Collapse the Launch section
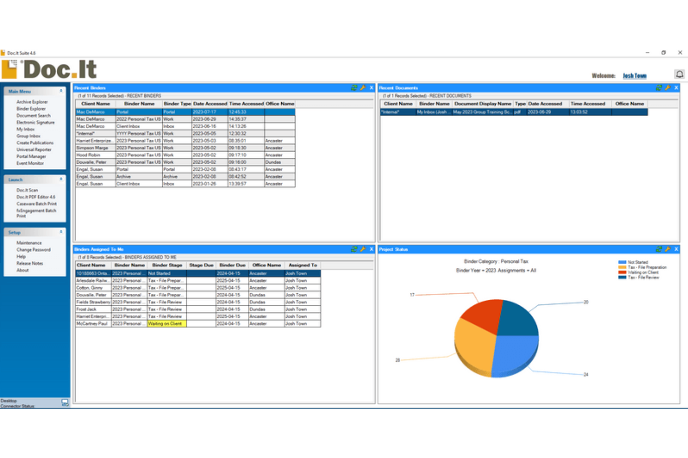This screenshot has height=458, width=688. pyautogui.click(x=61, y=179)
